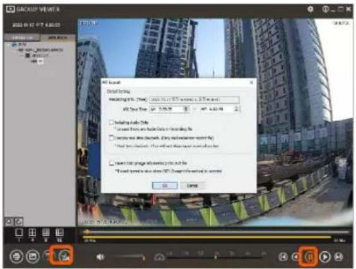Click the print icon in the bottom toolbar
Image resolution: width=356 pixels, height=269 pixels.
point(16,256)
